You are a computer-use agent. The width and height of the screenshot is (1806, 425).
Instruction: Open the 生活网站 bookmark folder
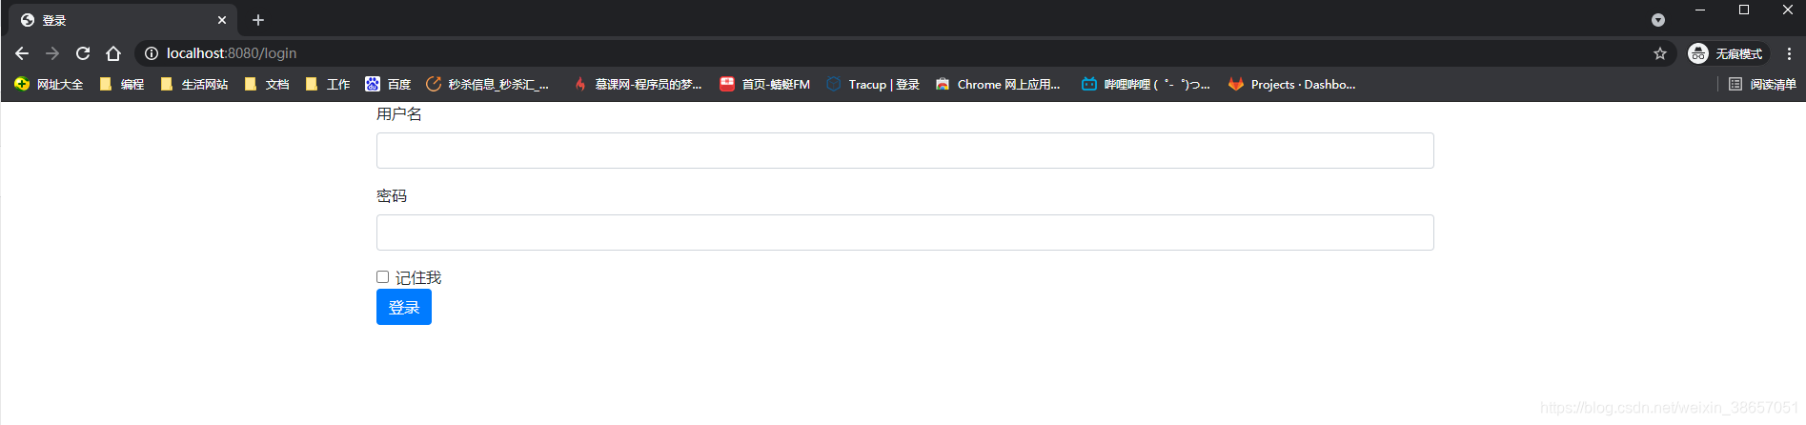click(x=194, y=84)
